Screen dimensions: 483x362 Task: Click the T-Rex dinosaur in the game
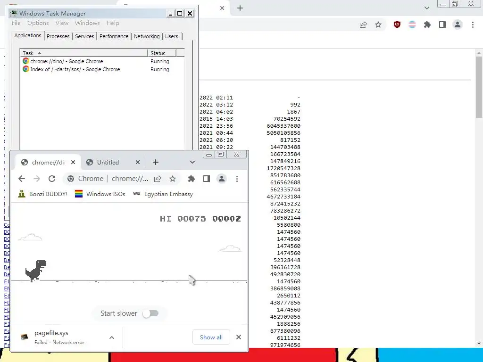[x=36, y=271]
